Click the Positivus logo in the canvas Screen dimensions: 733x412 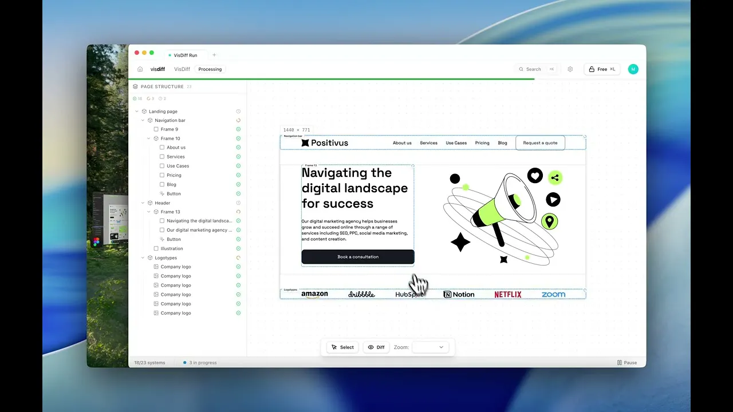point(325,143)
